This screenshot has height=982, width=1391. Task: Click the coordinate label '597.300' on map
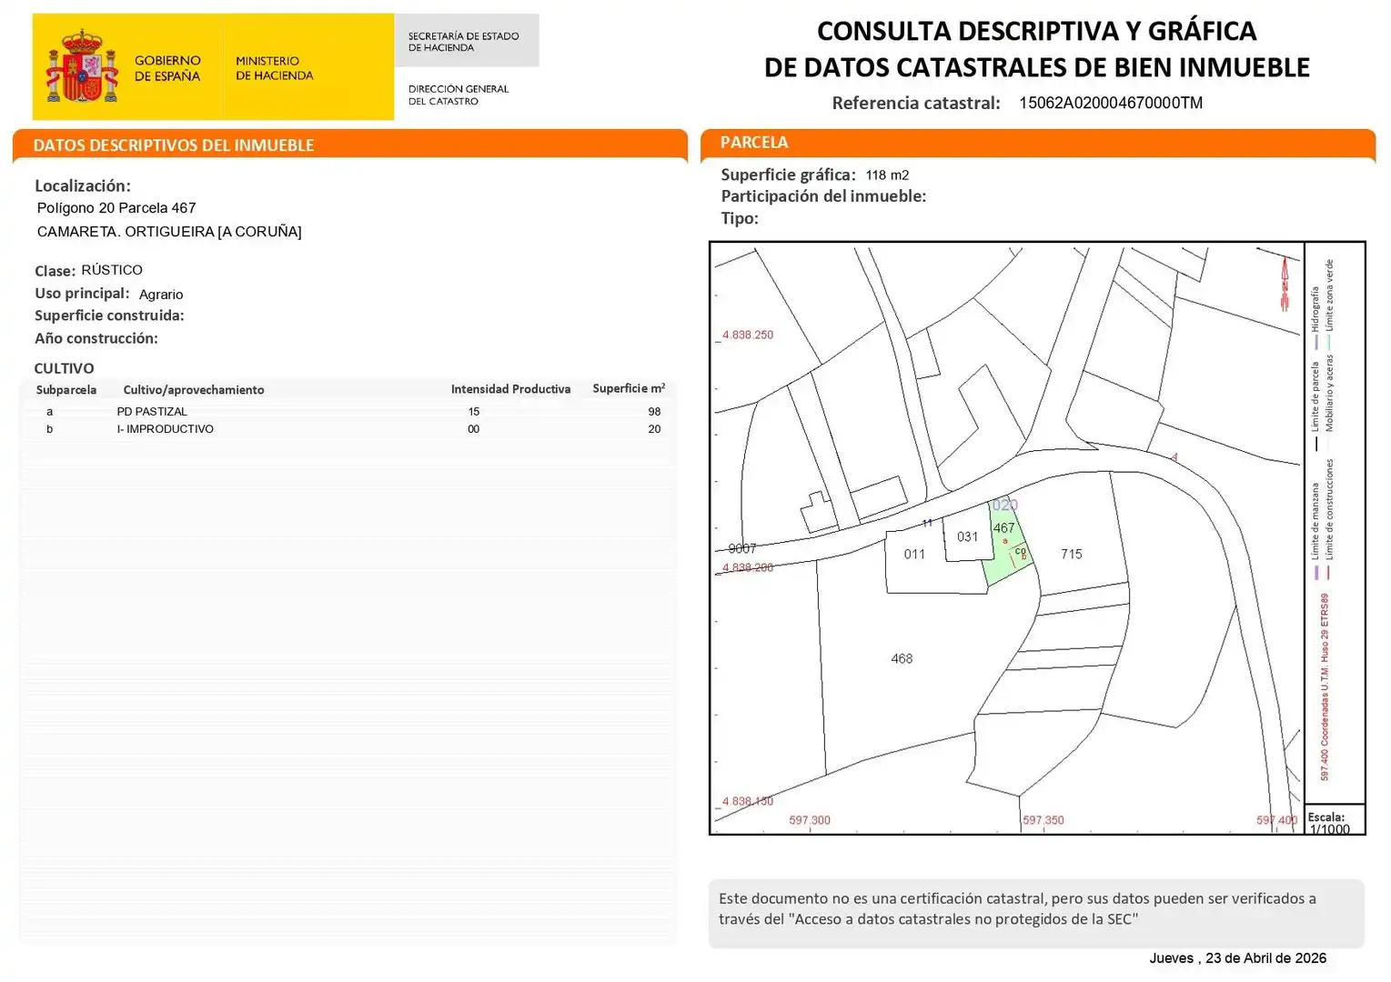pos(810,820)
